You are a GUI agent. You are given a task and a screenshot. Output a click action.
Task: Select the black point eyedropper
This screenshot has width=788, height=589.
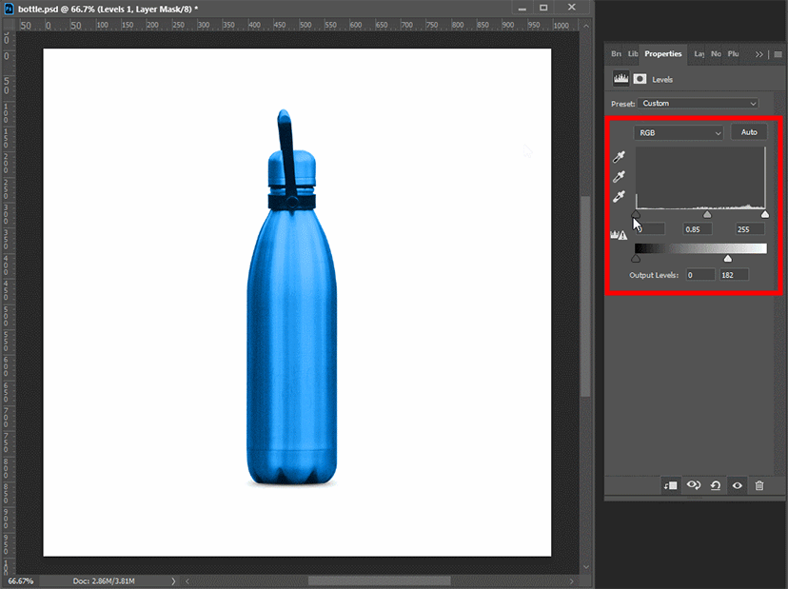(x=620, y=157)
